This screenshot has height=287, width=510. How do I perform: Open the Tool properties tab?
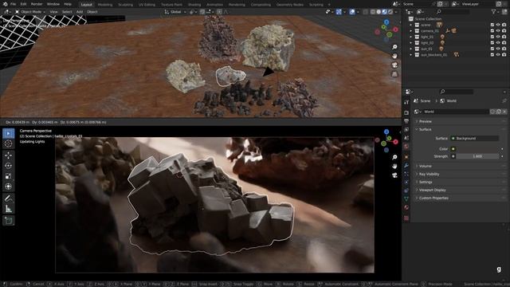406,102
